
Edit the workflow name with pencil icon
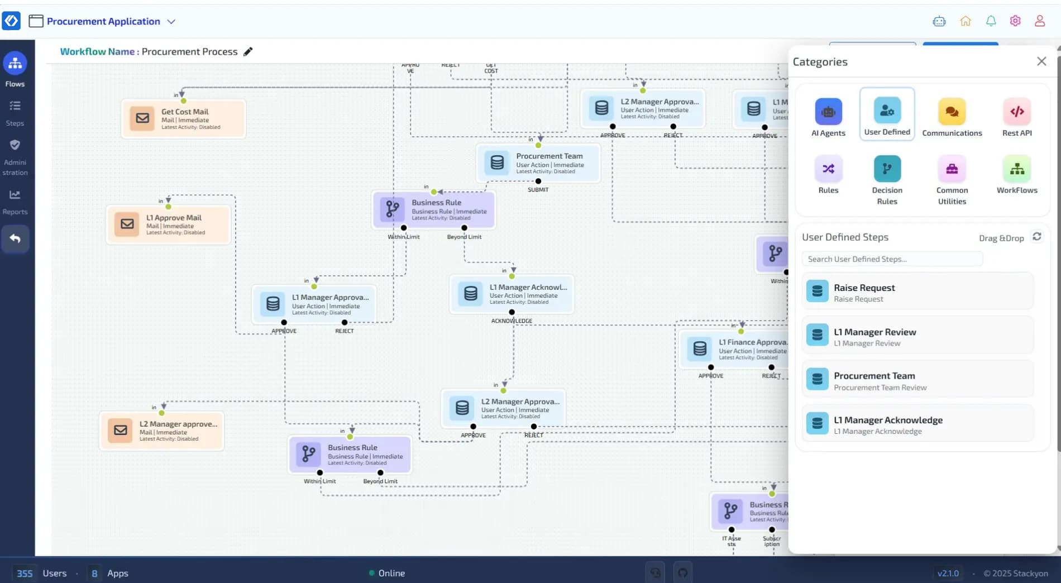[x=248, y=51]
